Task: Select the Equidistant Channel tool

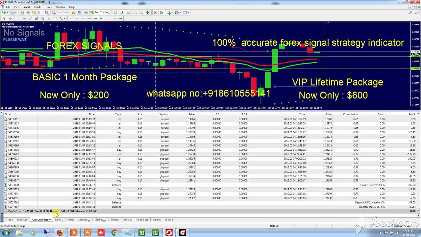Action: (36, 18)
